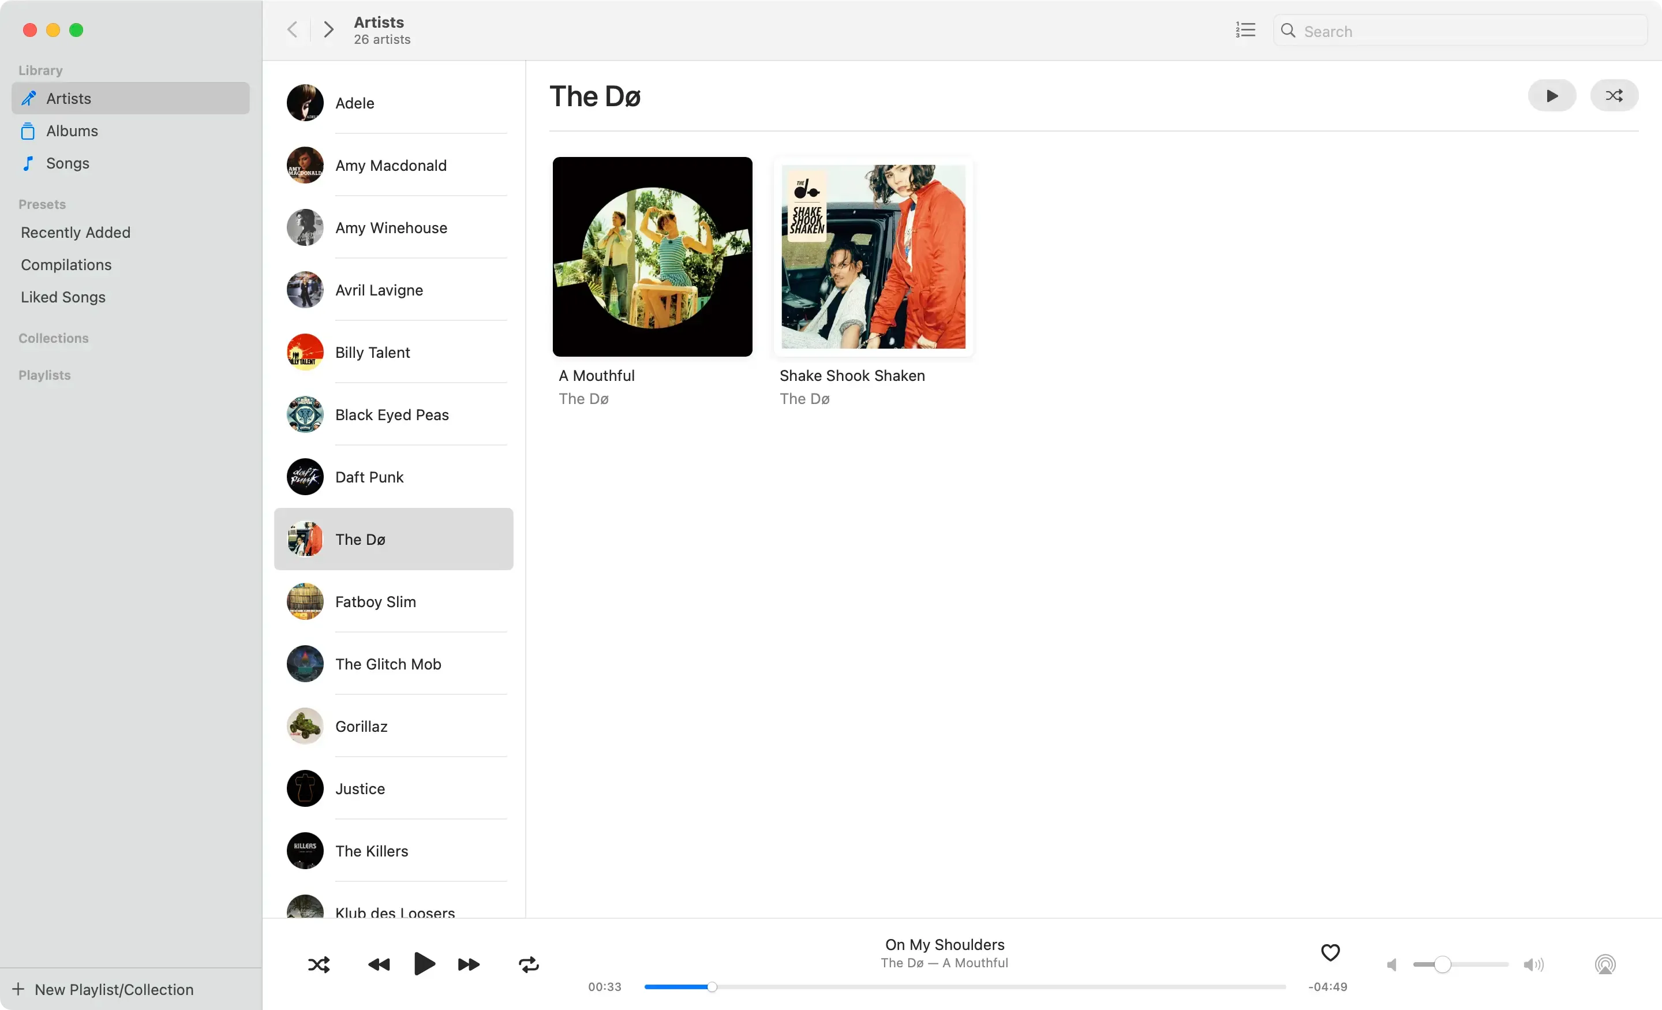Open the Shake Shook Shaken album thumbnail

(x=874, y=257)
